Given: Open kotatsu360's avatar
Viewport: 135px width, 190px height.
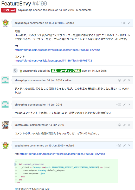Looking at the screenshot, I should click(5, 125).
